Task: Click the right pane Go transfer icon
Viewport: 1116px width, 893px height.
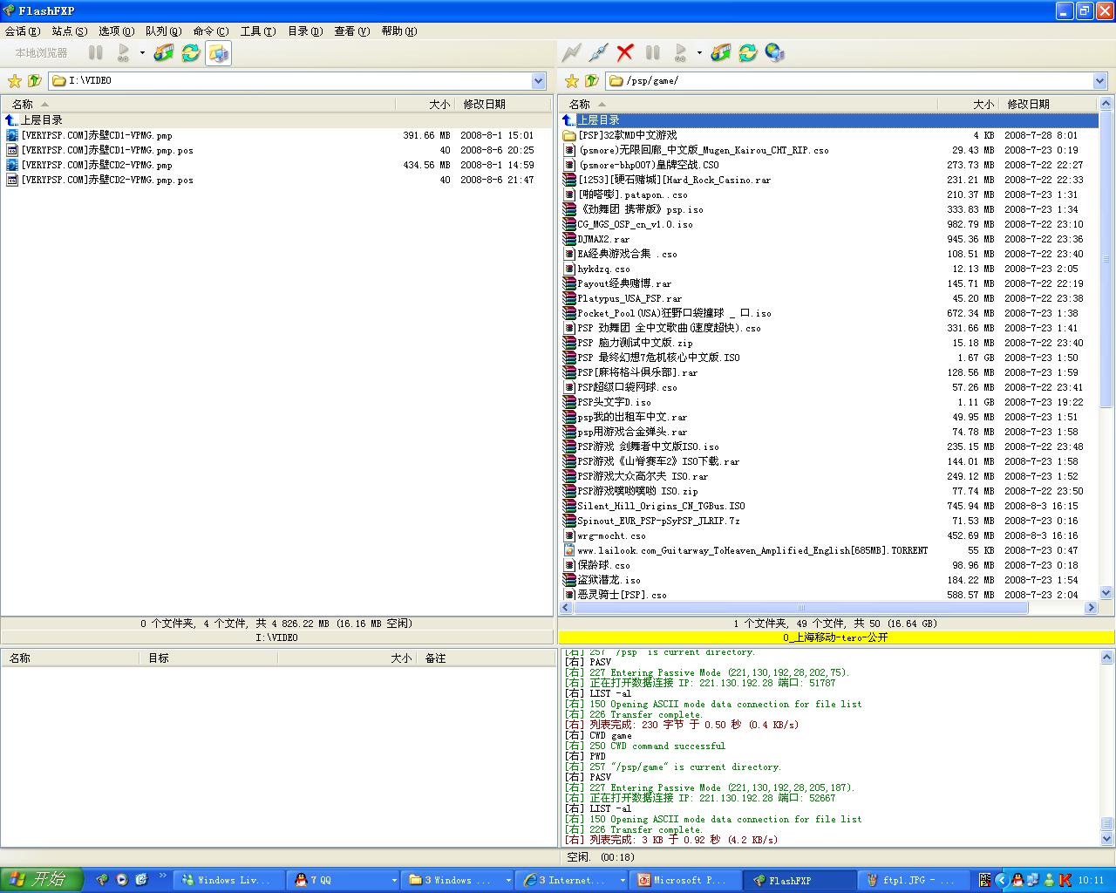Action: coord(681,53)
